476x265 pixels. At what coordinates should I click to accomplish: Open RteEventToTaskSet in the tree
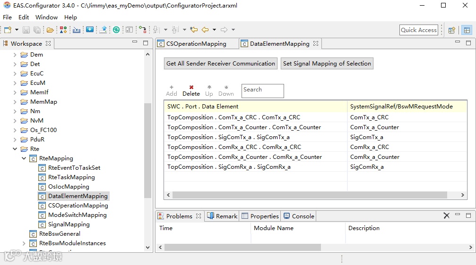pos(74,168)
